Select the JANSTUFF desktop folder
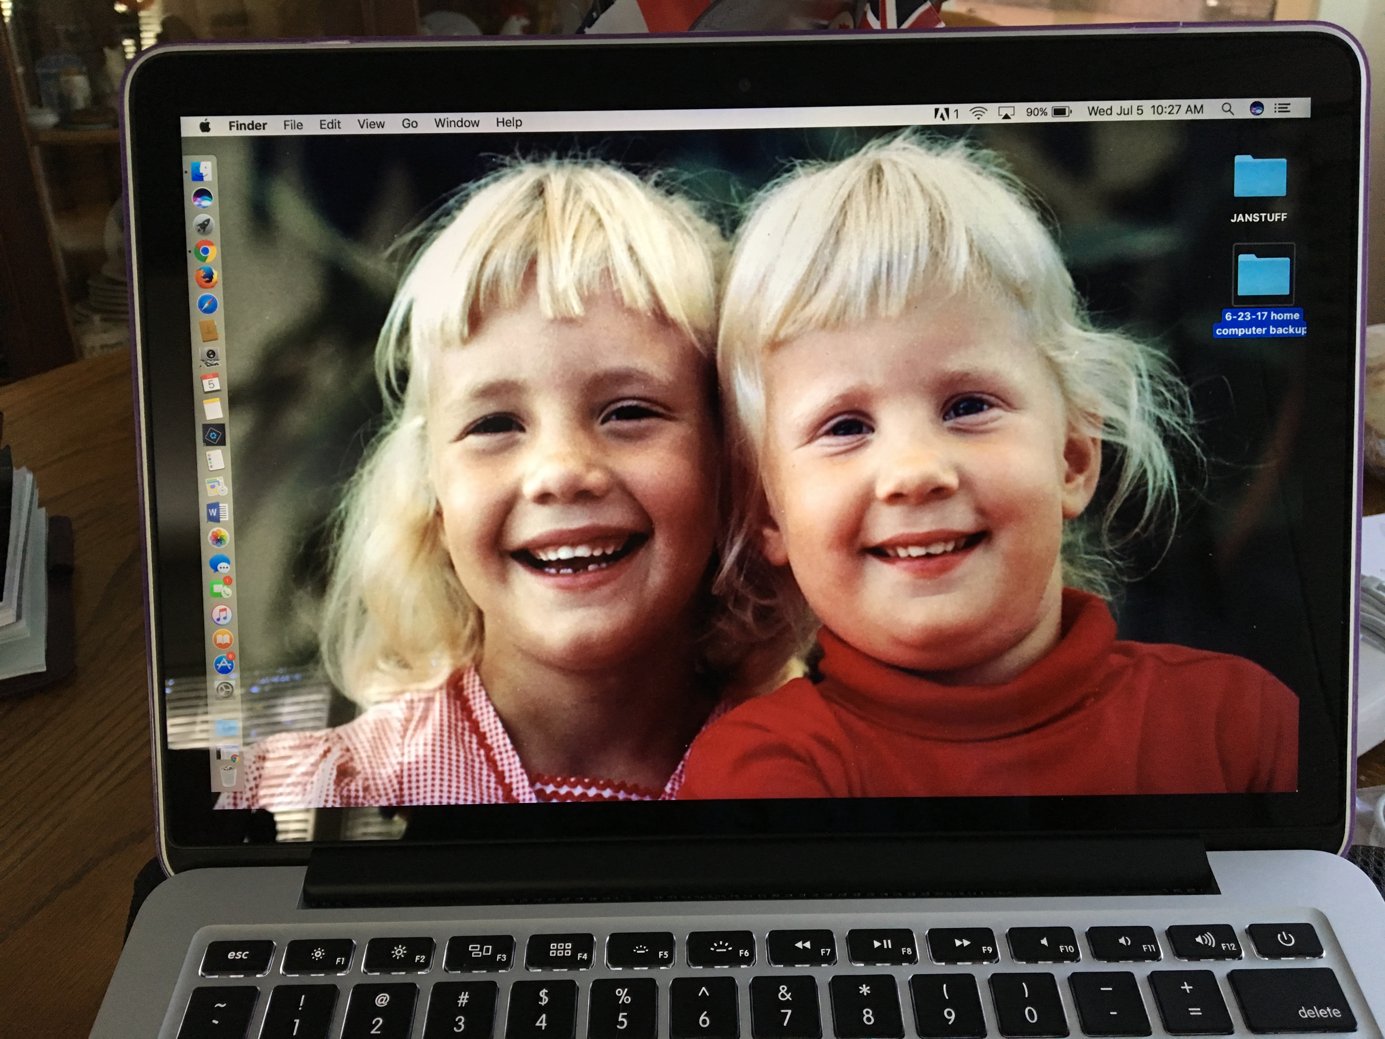 pos(1260,177)
